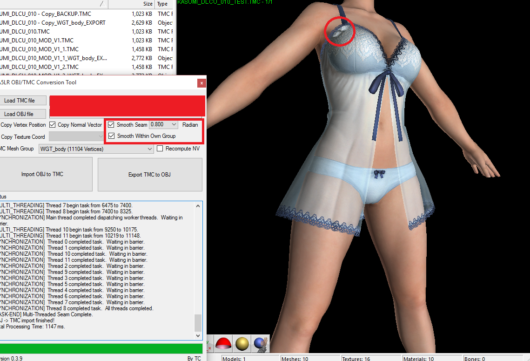
Task: Open the disabled Copy Texture Coord dropdown
Action: (77, 136)
